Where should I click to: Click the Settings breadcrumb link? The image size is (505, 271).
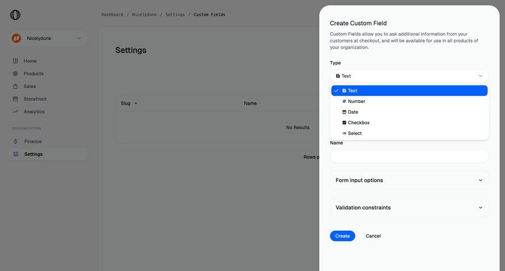pos(175,15)
